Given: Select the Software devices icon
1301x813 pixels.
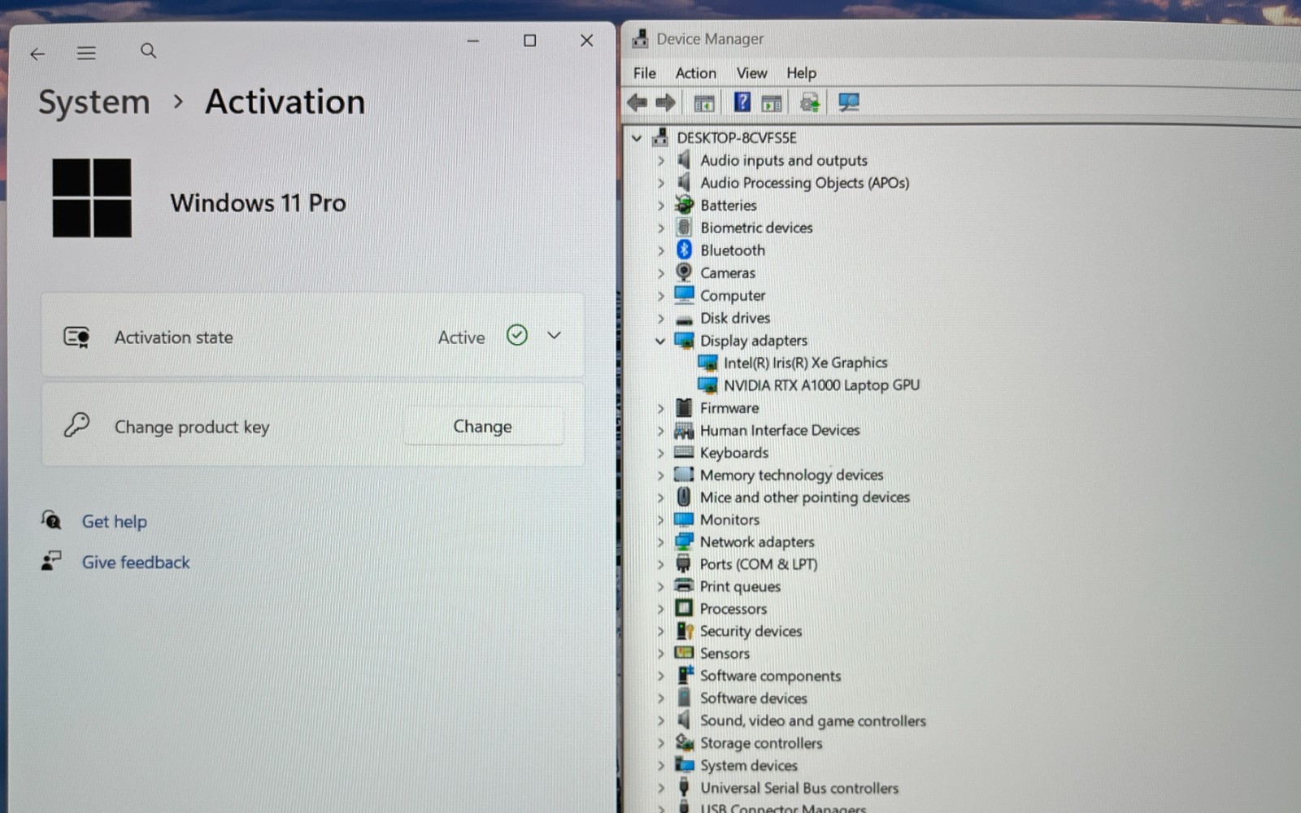Looking at the screenshot, I should click(684, 698).
